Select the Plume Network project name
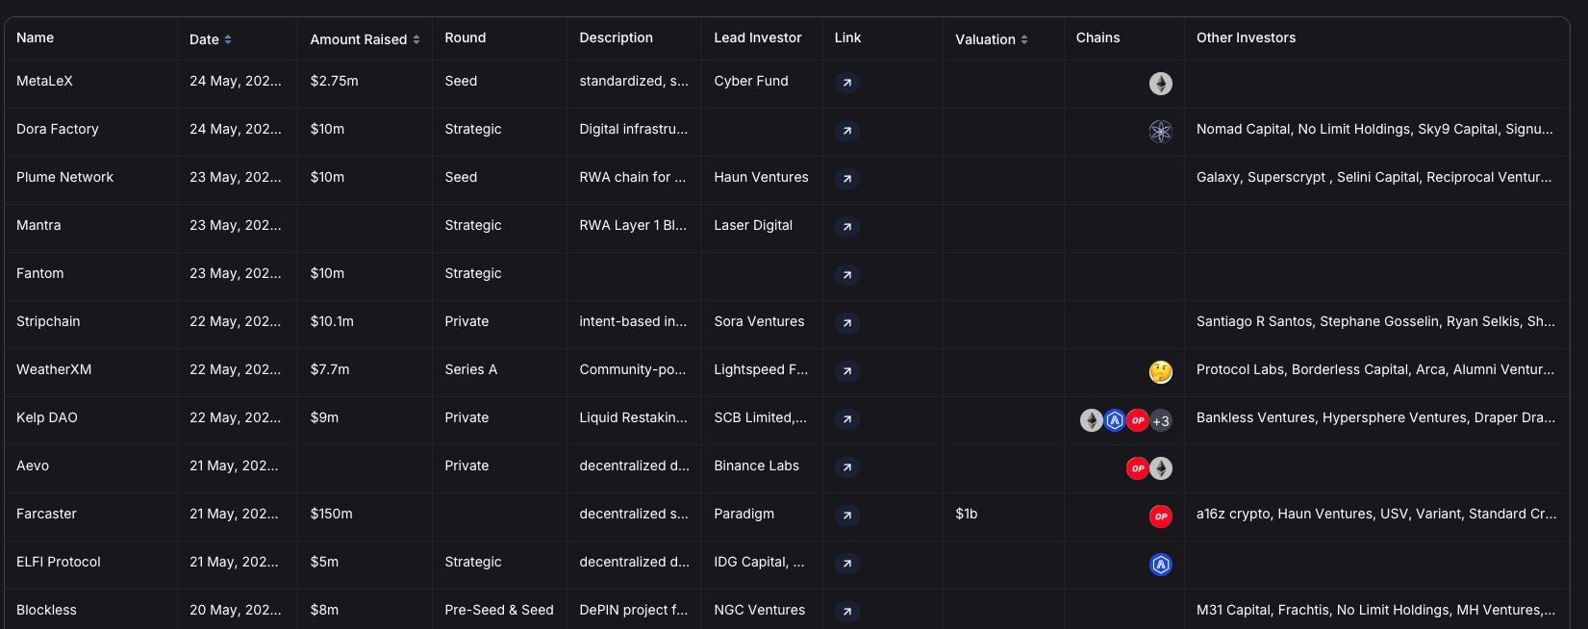 tap(64, 177)
